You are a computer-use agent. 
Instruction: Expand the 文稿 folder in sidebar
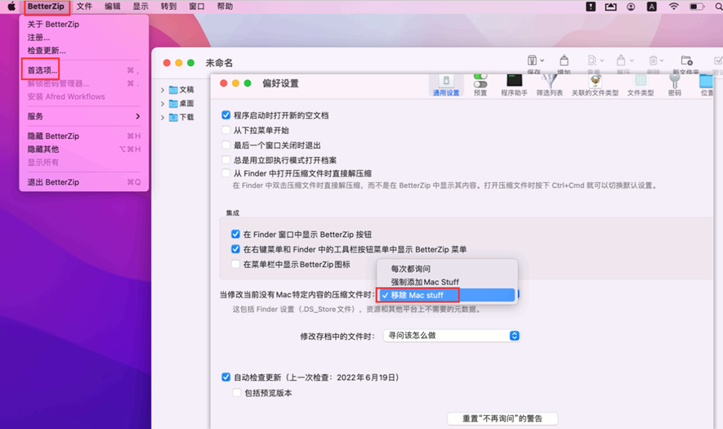coord(163,90)
